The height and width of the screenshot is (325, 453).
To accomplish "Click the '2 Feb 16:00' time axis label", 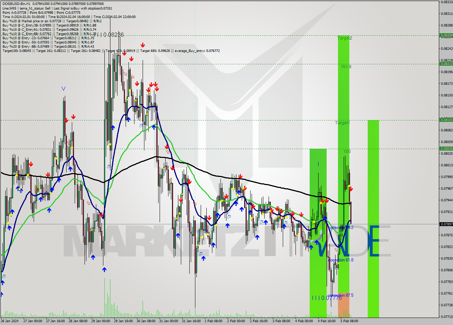I will 259,321.
